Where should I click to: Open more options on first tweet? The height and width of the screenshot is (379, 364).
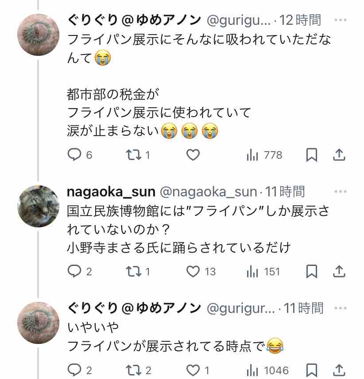coord(340,20)
